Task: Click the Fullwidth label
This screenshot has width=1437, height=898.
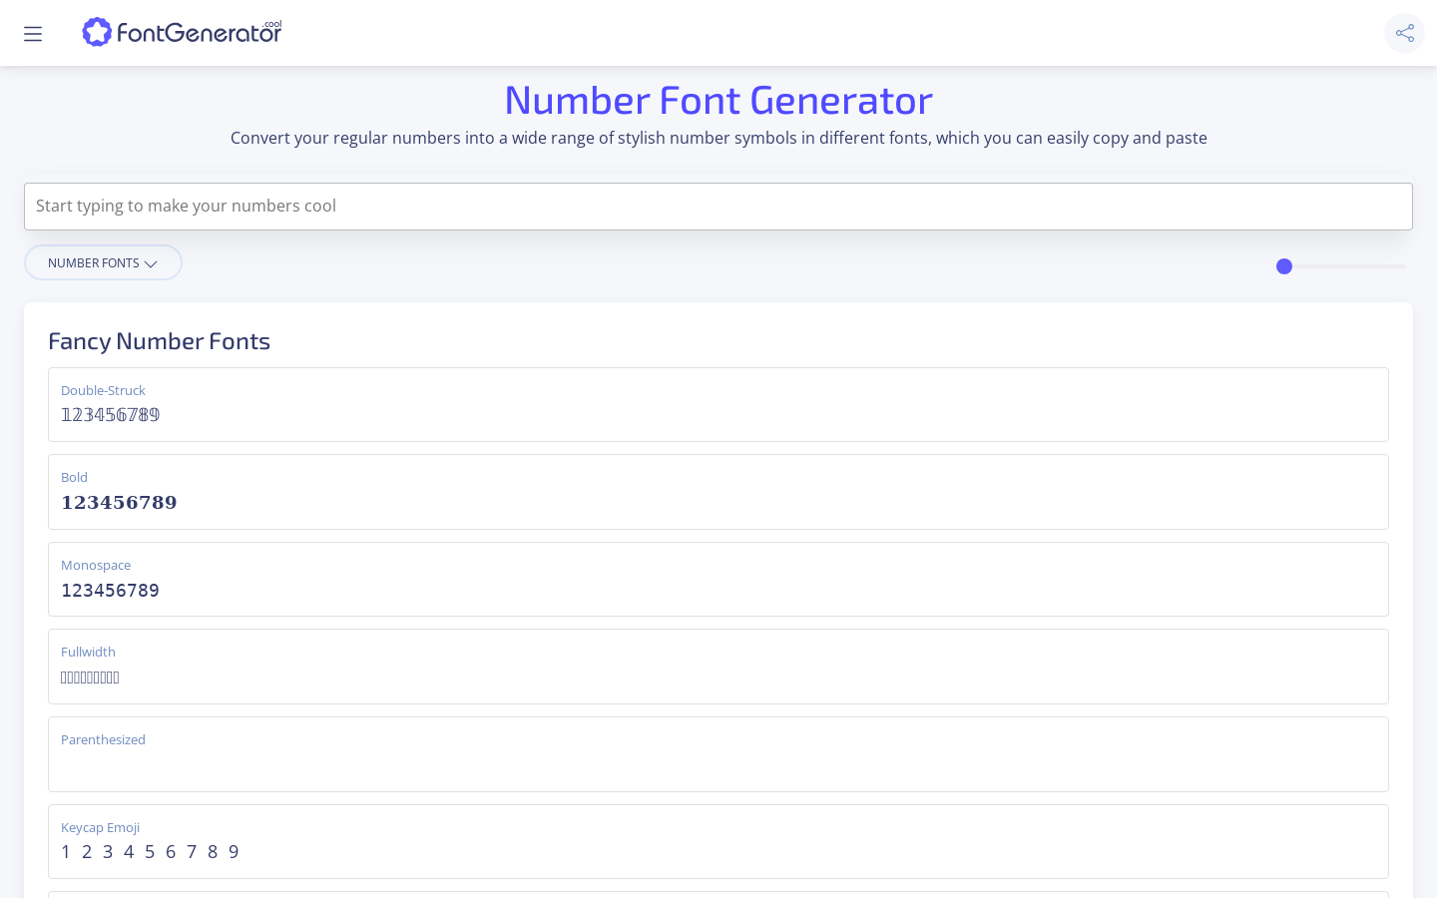Action: [88, 652]
